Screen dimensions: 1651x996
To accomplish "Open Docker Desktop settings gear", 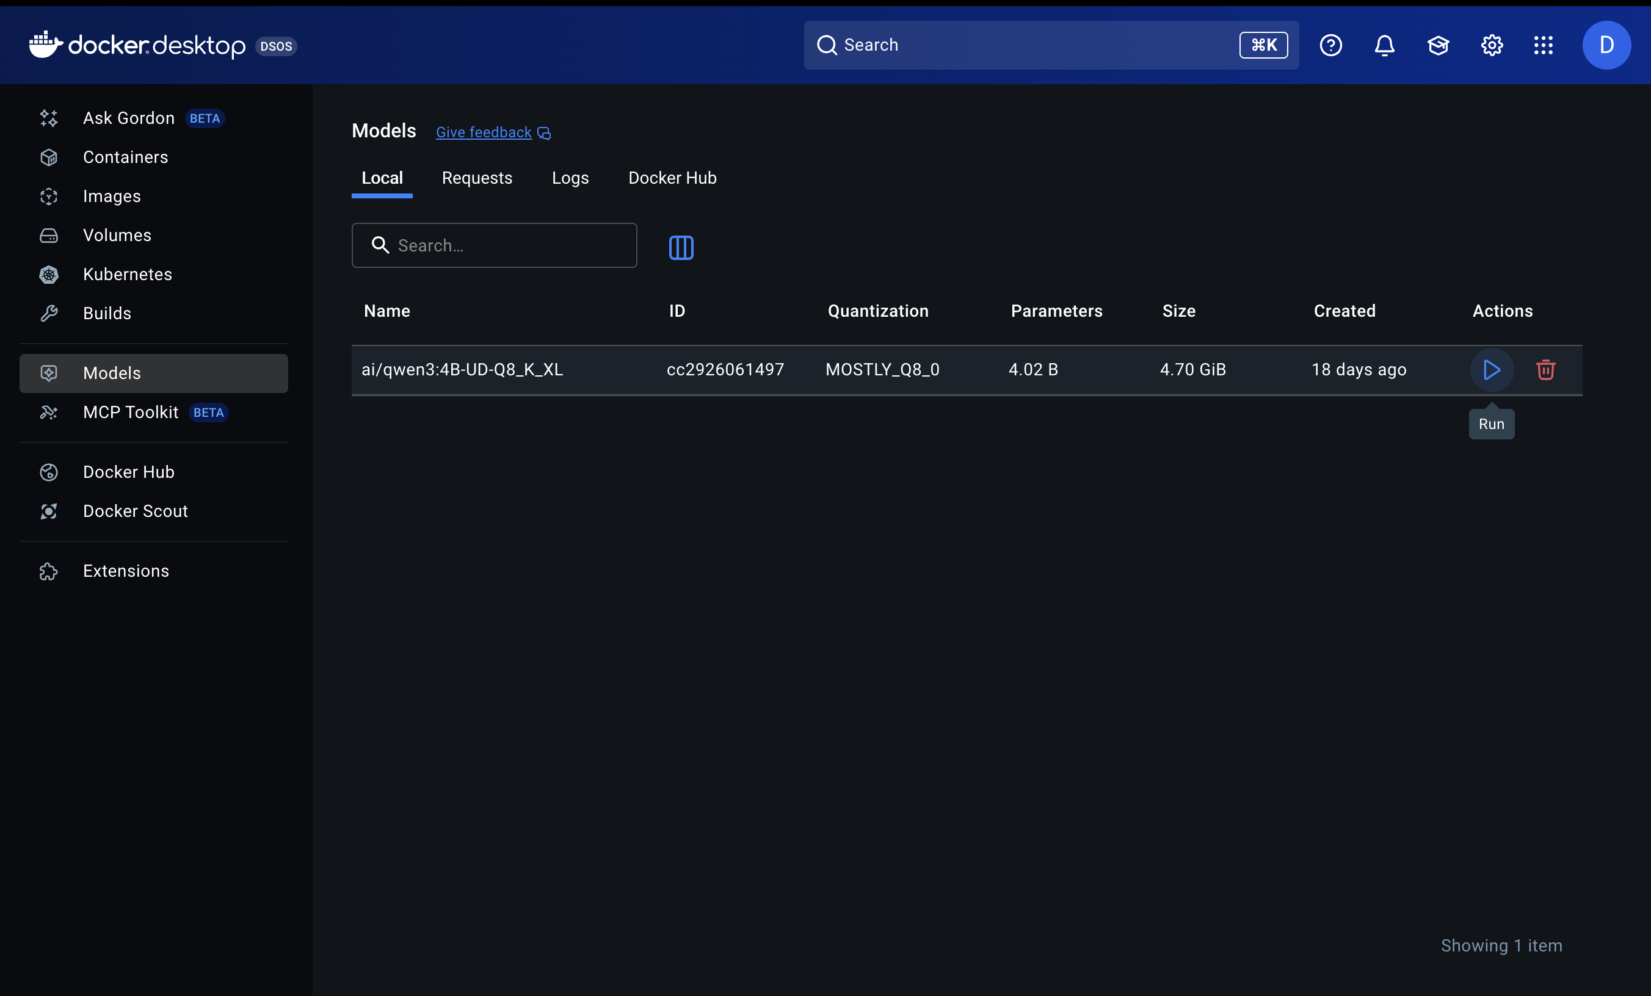I will (x=1492, y=45).
